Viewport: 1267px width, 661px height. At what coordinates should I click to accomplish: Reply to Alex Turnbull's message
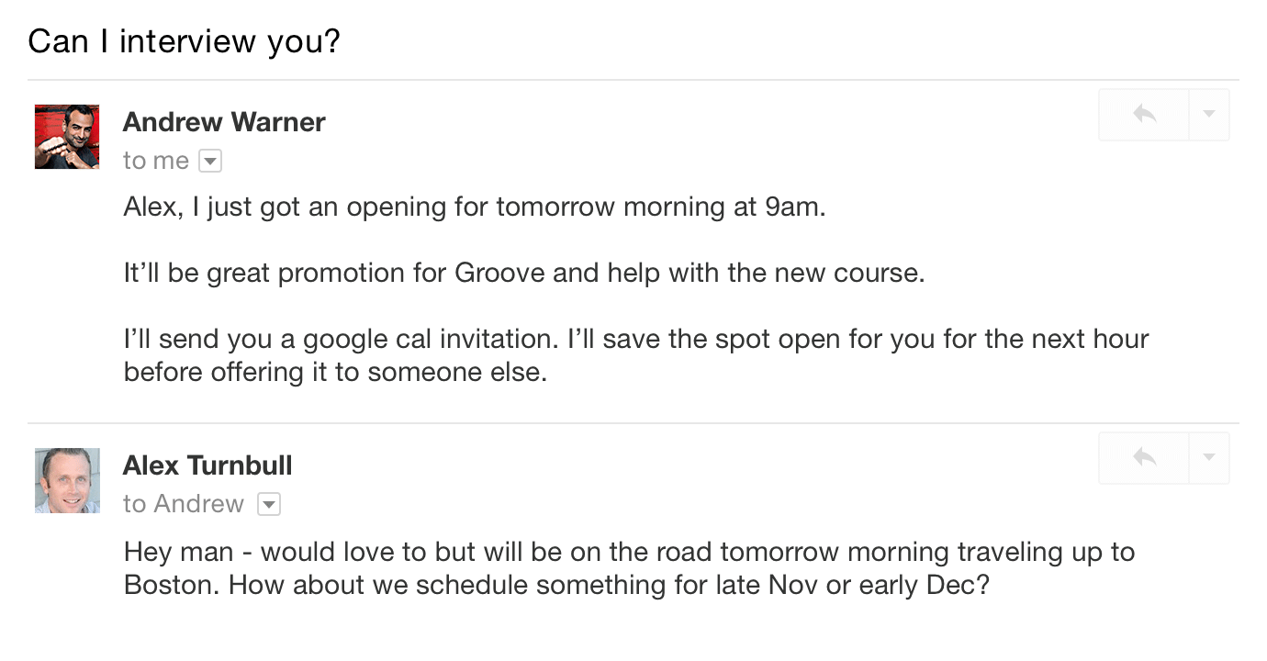point(1144,457)
